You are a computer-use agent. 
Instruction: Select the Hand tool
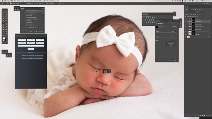pos(6,34)
